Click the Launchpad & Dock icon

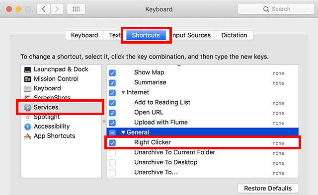[28, 69]
